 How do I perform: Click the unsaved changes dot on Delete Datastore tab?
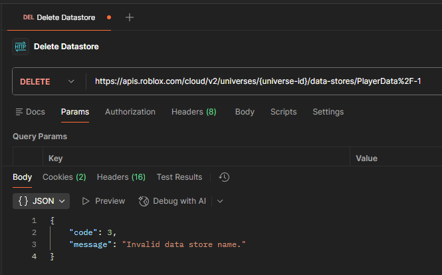(x=109, y=17)
